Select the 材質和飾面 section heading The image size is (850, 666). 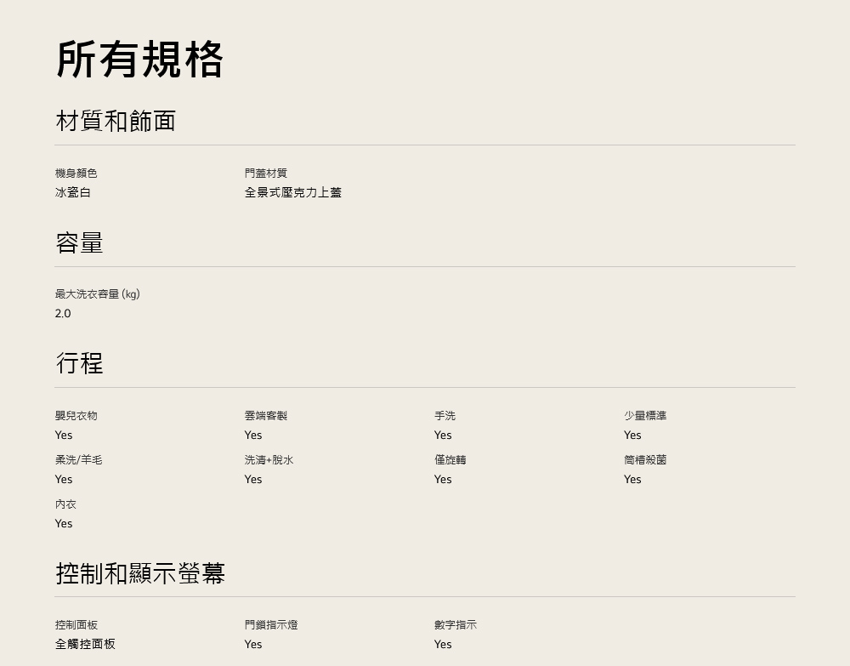click(116, 121)
